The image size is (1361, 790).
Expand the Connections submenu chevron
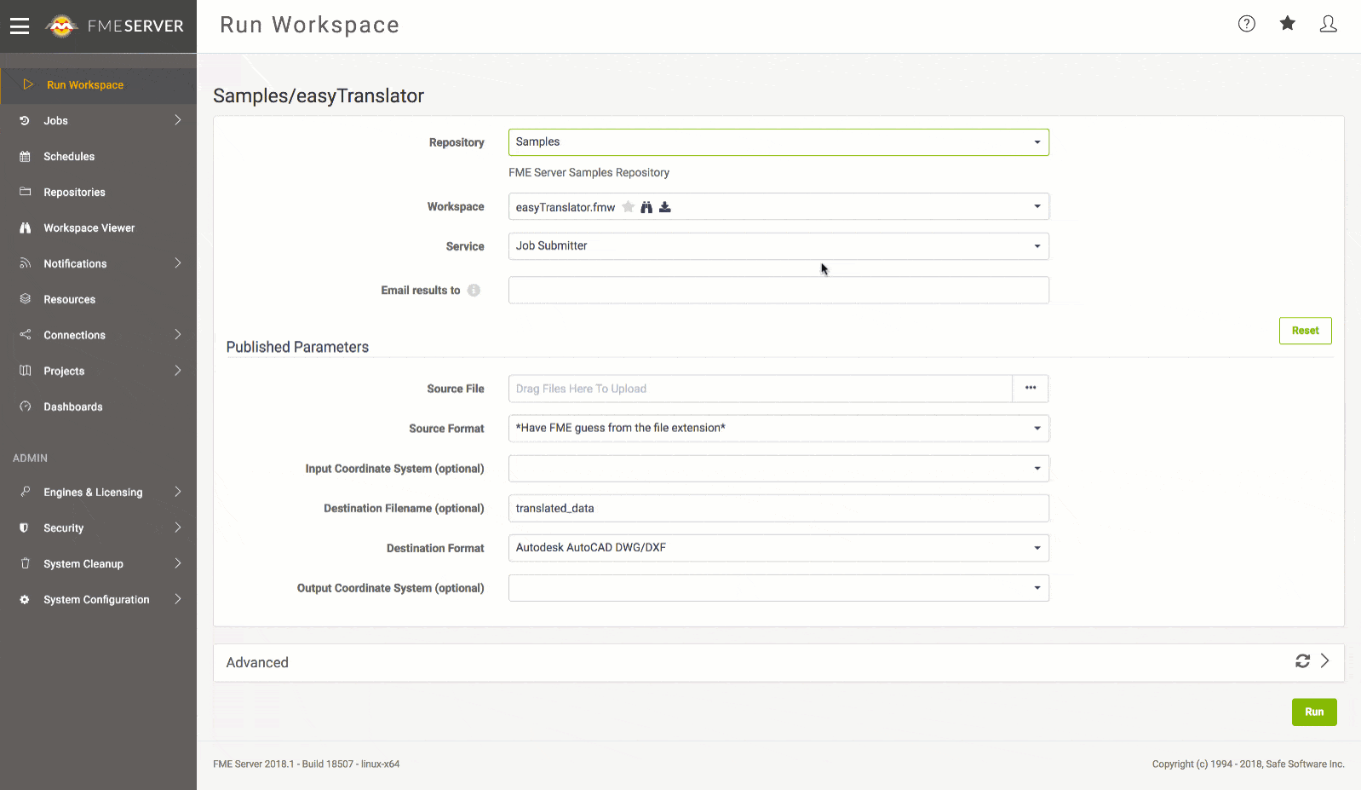coord(178,335)
